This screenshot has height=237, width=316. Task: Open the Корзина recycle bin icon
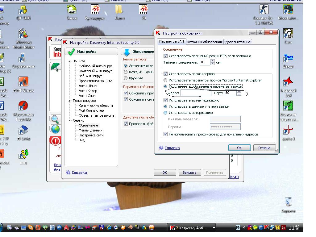pos(288,202)
